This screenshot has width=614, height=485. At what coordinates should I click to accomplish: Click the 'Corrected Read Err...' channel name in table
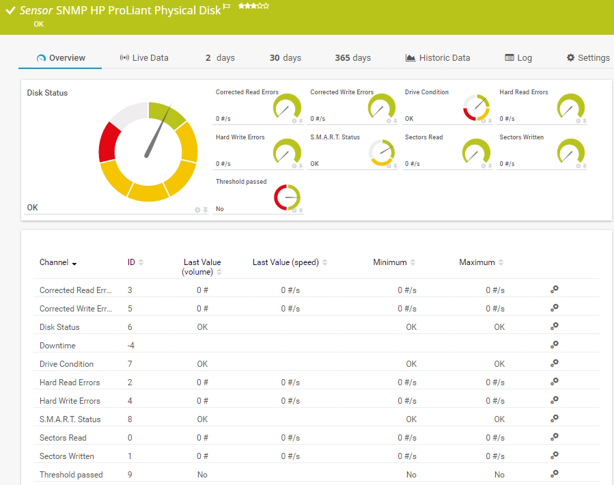pyautogui.click(x=76, y=290)
